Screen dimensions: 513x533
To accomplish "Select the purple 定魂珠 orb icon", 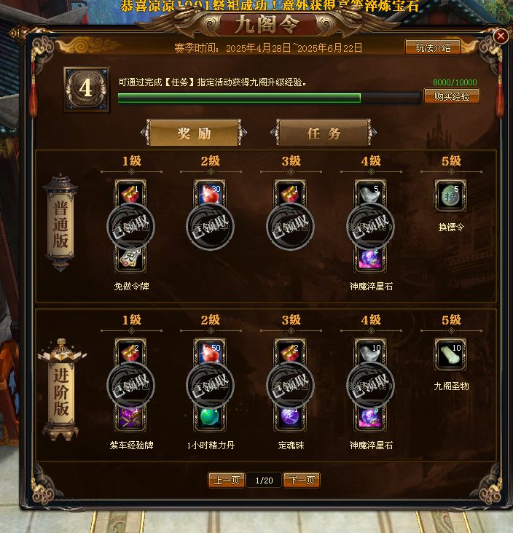I will pos(290,419).
